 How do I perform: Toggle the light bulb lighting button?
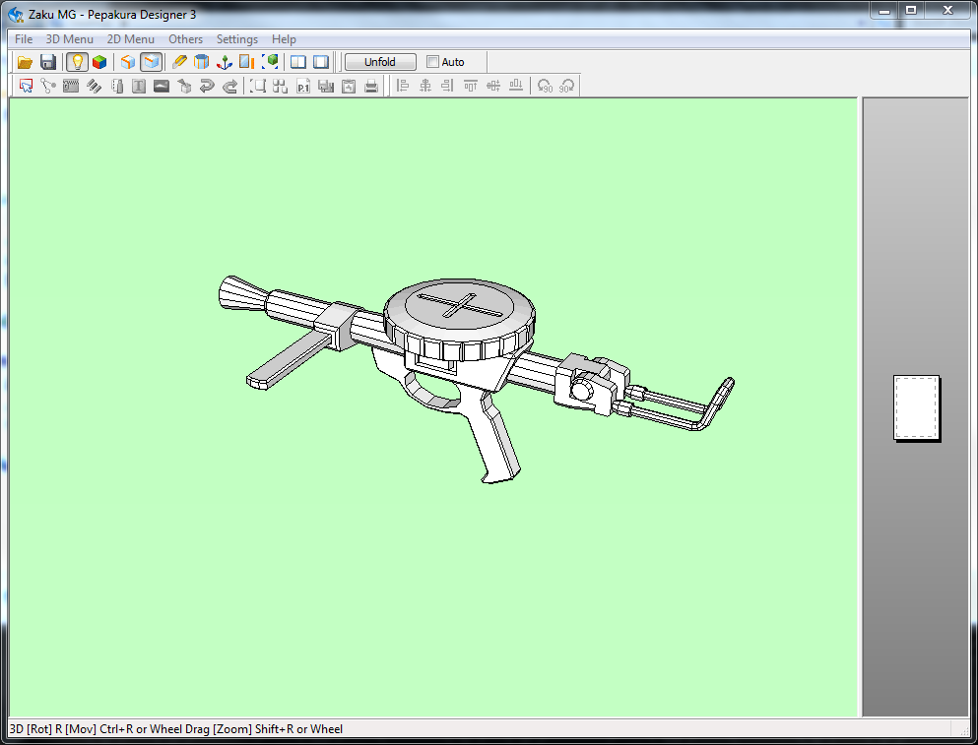[78, 62]
